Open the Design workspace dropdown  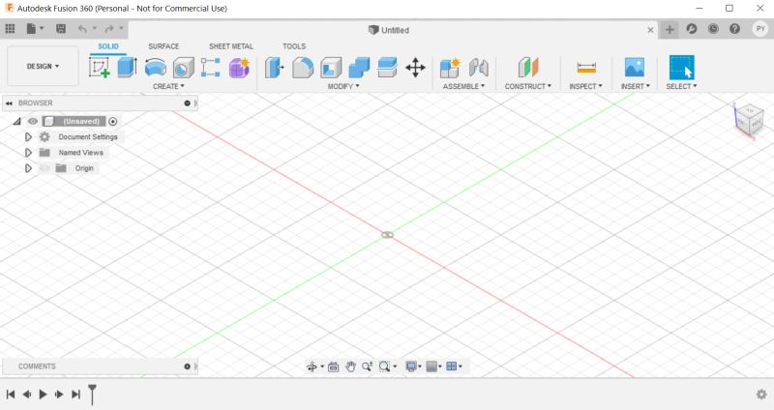(x=43, y=67)
